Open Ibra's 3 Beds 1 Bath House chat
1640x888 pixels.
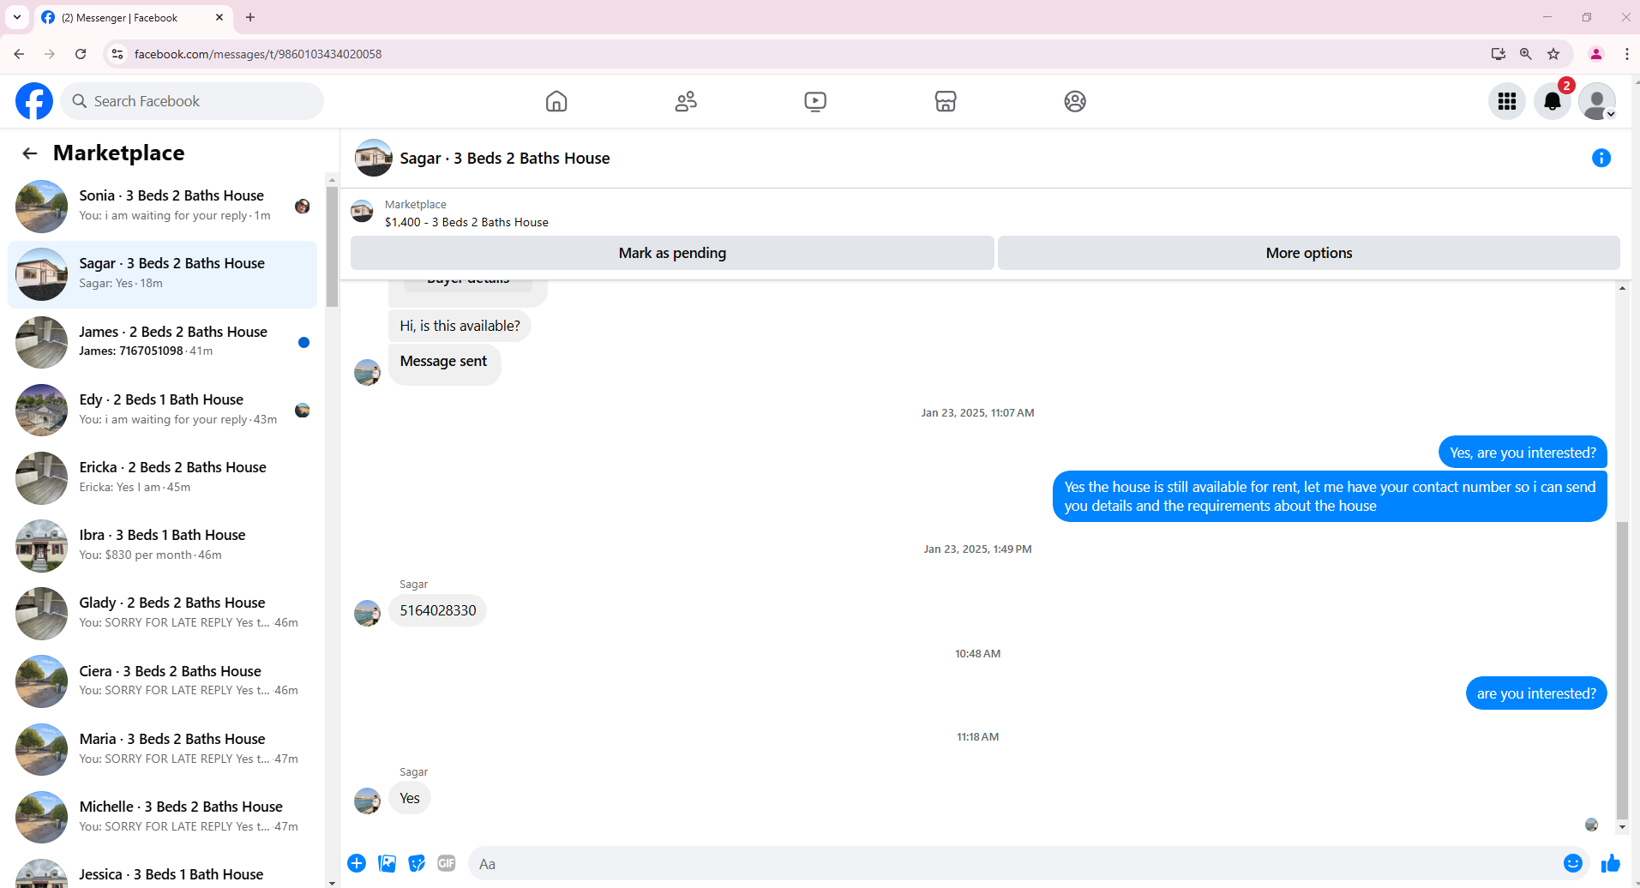(x=163, y=545)
